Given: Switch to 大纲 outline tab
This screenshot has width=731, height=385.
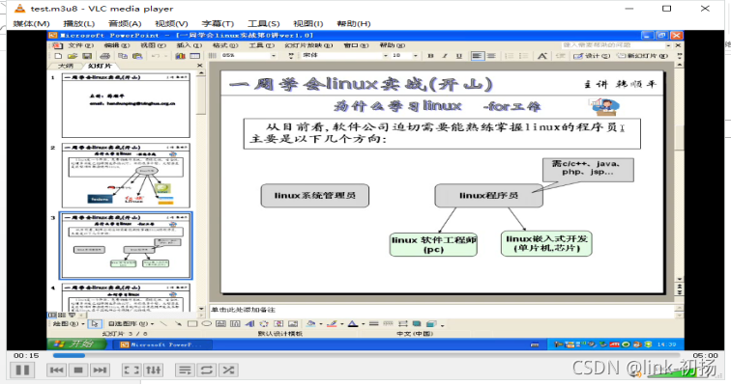Looking at the screenshot, I should pyautogui.click(x=66, y=66).
